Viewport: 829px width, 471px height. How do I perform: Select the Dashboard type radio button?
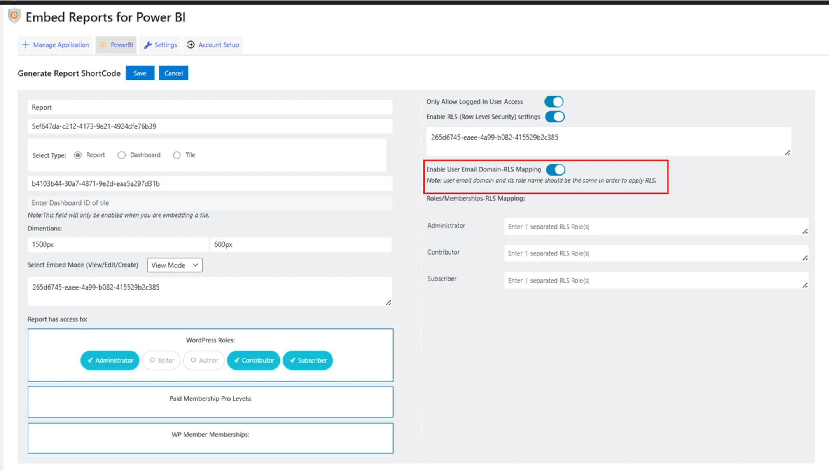point(122,155)
